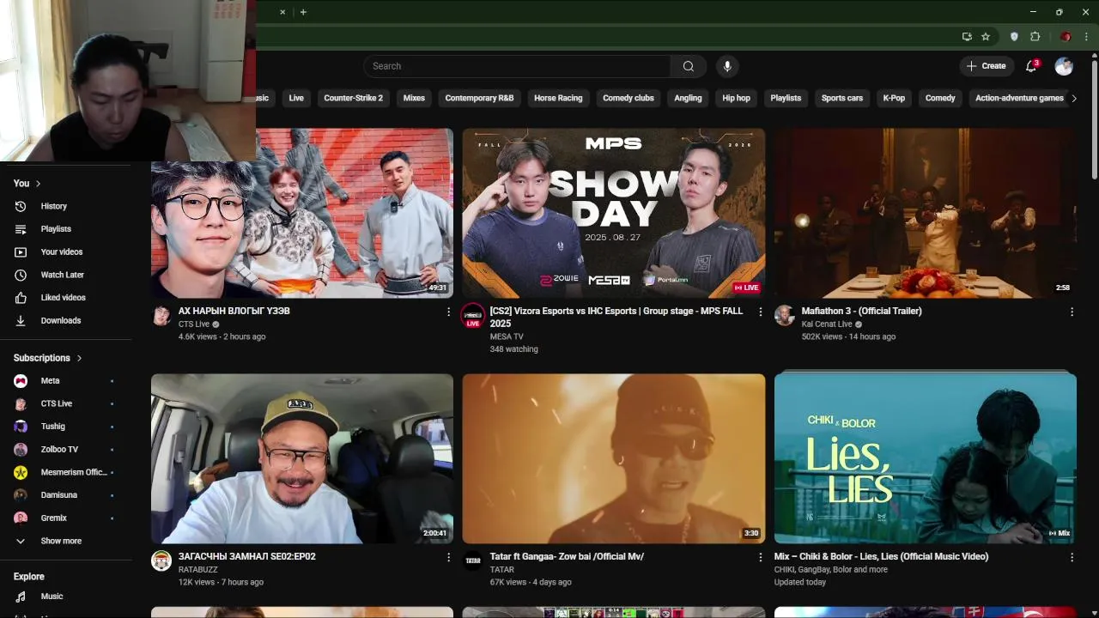The image size is (1099, 618).
Task: Select the Mixes filter chip
Action: click(414, 98)
